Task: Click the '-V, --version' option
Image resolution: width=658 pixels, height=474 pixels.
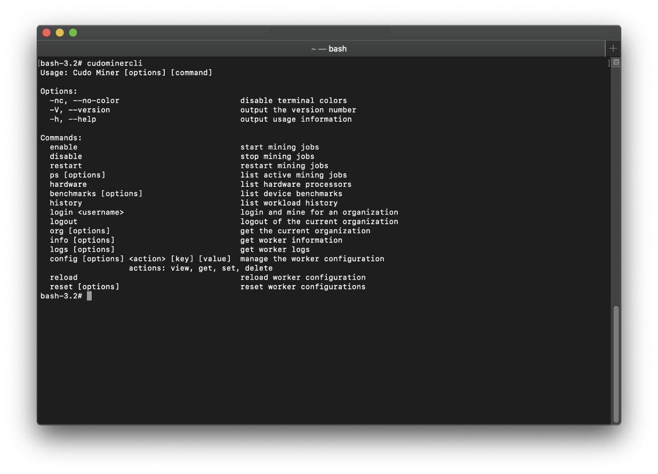Action: point(80,110)
